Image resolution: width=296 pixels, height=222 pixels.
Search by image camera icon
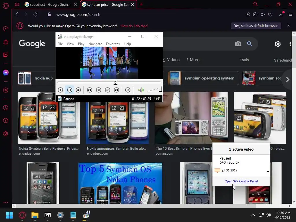point(238,44)
